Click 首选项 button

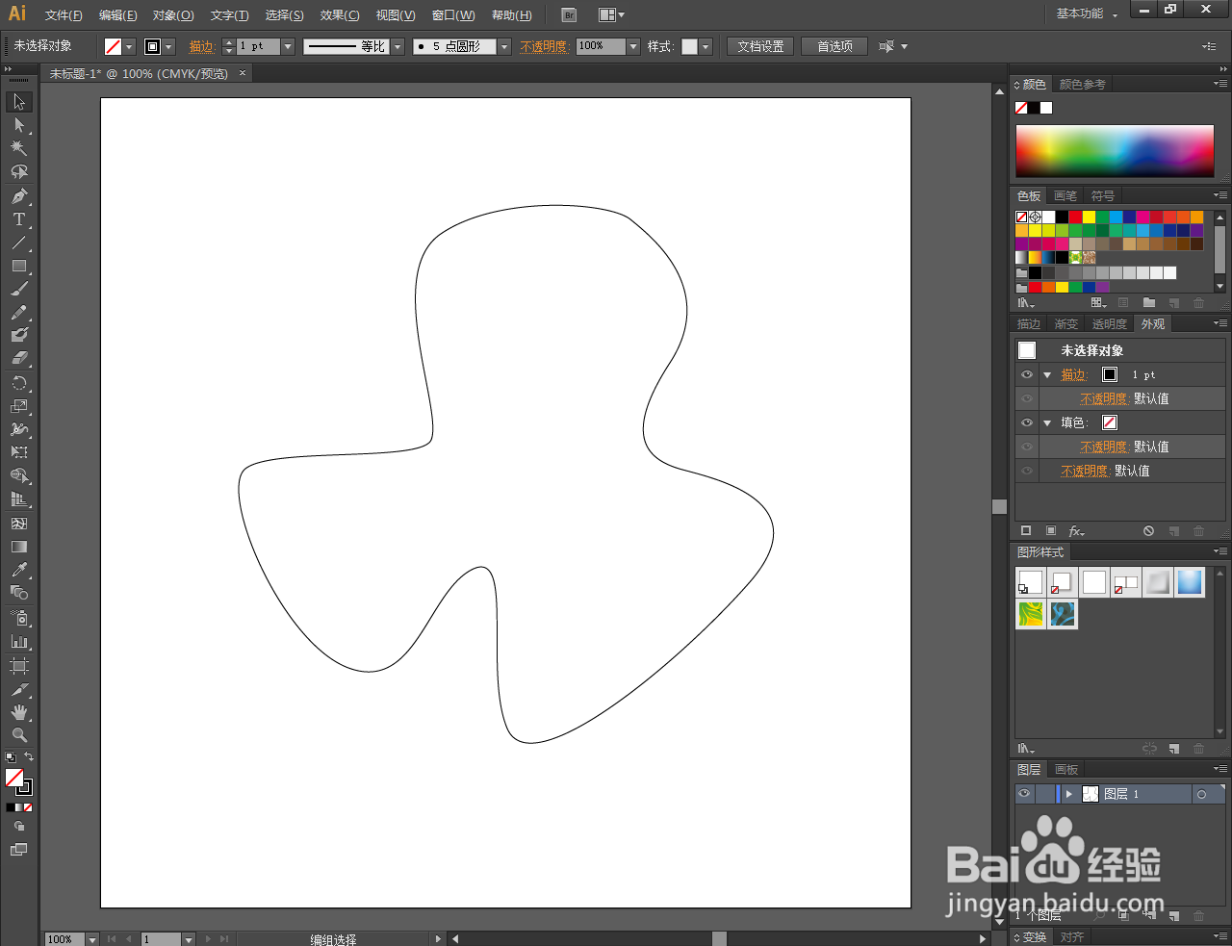(x=834, y=46)
